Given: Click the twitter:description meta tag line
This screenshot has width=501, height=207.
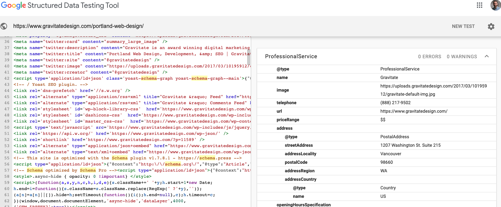Looking at the screenshot, I should click(132, 48).
